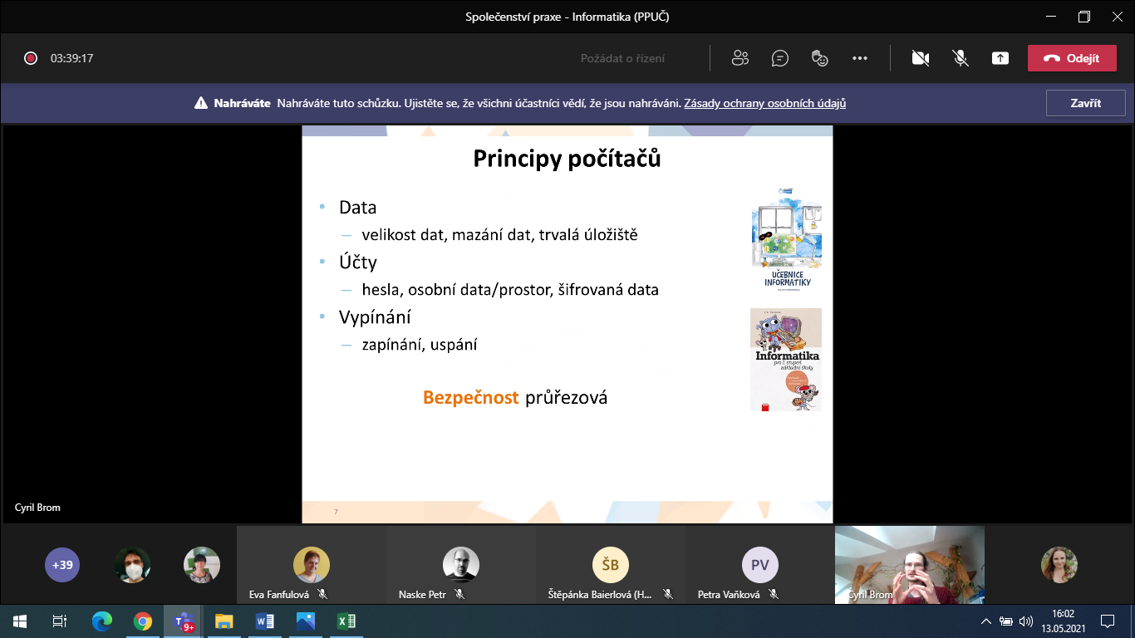Click Požádat o řízení to request control
Screen dimensions: 1135x638
(622, 59)
